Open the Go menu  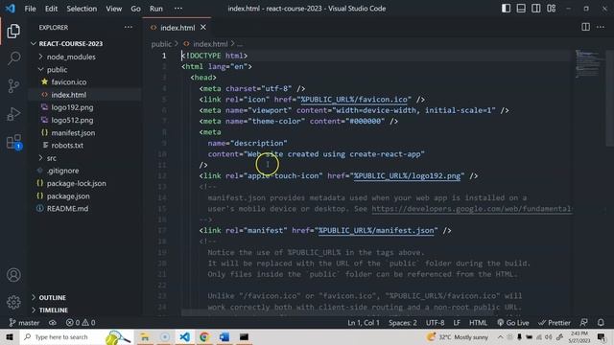coord(135,9)
